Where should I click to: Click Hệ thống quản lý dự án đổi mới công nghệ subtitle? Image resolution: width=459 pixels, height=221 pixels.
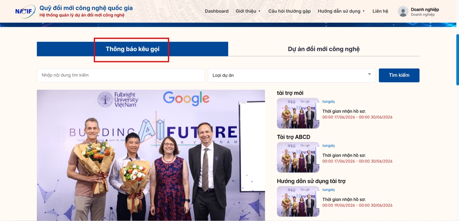click(x=82, y=15)
